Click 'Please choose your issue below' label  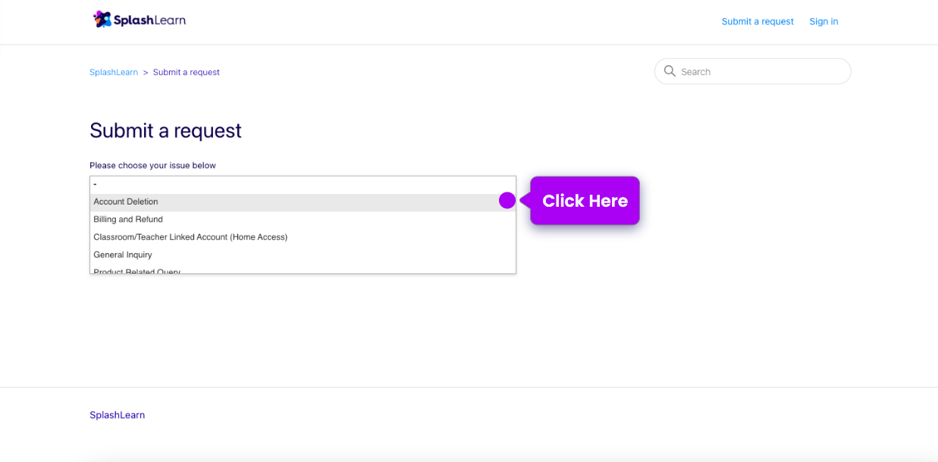point(152,165)
